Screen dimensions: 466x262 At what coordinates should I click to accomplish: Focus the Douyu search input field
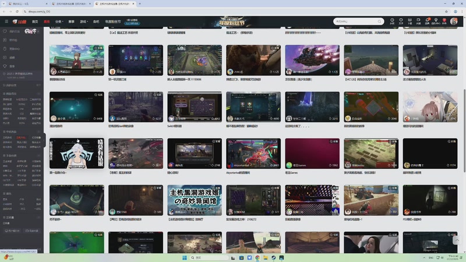click(x=355, y=22)
